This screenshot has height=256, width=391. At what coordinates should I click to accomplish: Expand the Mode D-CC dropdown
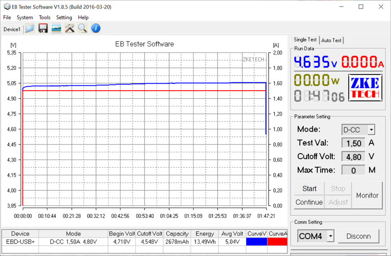coord(371,130)
